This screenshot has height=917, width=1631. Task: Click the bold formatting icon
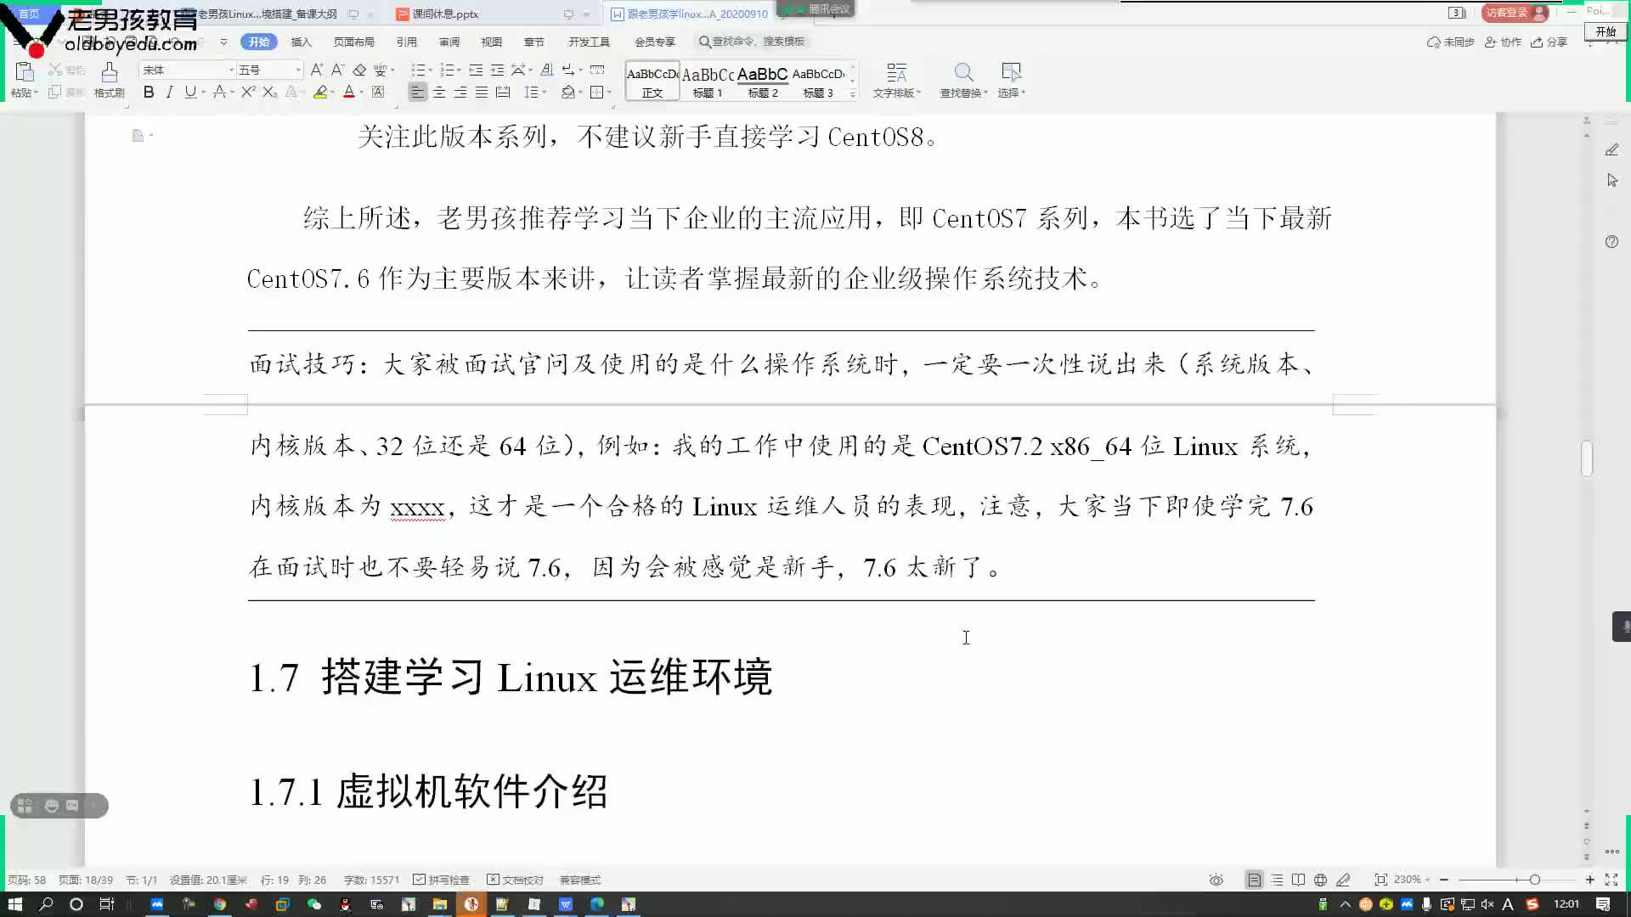[149, 92]
